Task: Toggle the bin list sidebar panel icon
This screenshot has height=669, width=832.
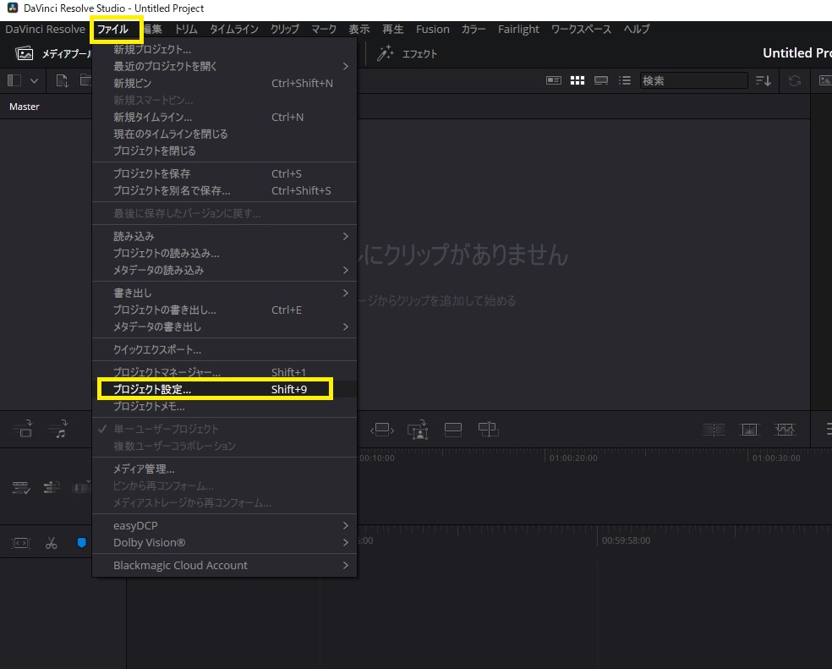Action: 14,80
